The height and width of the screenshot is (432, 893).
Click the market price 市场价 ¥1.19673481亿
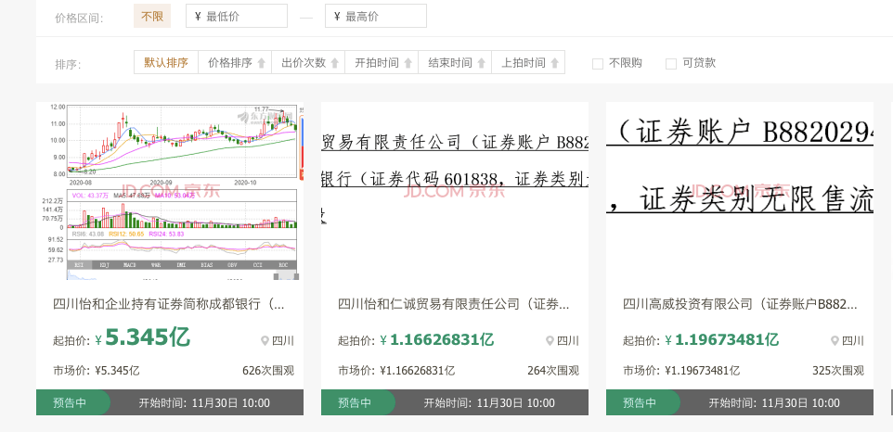pos(681,371)
